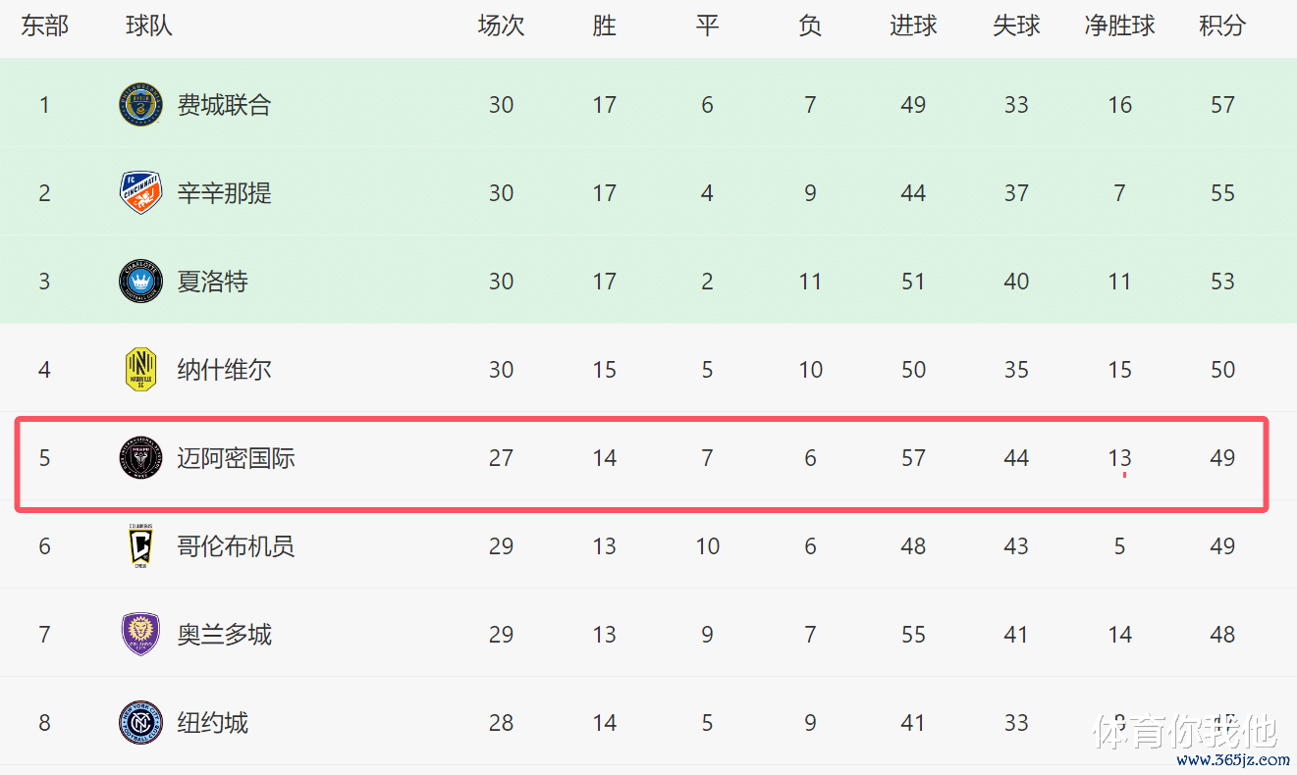Viewport: 1297px width, 775px height.
Task: Click the 净胜球 column header
Action: click(1119, 26)
